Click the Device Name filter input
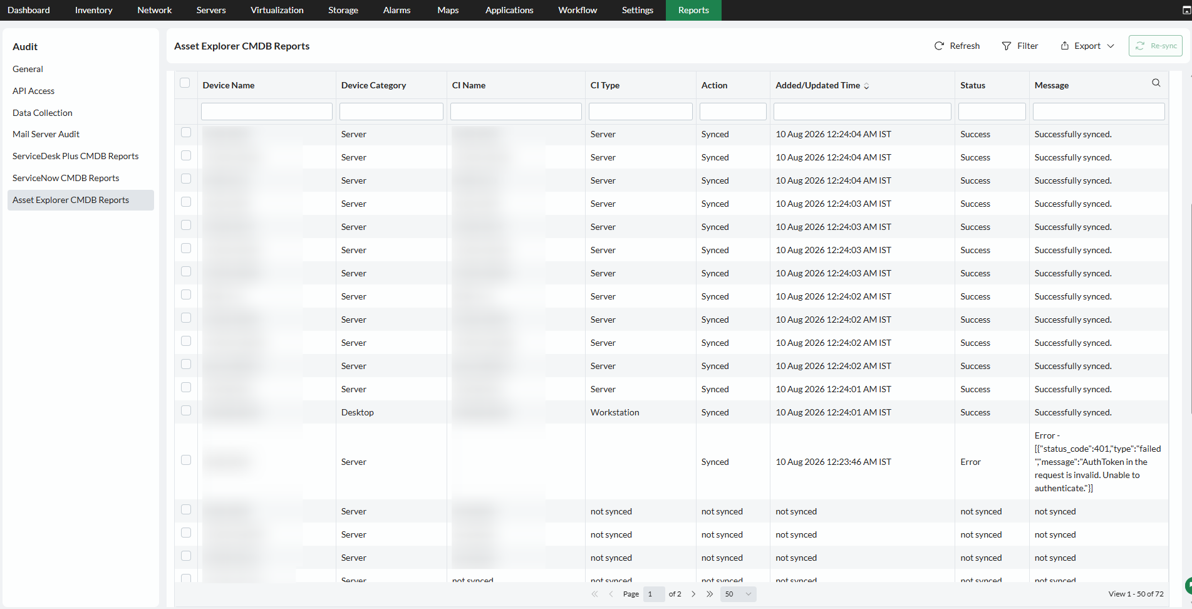Screen dimensions: 1192x609 click(x=267, y=112)
